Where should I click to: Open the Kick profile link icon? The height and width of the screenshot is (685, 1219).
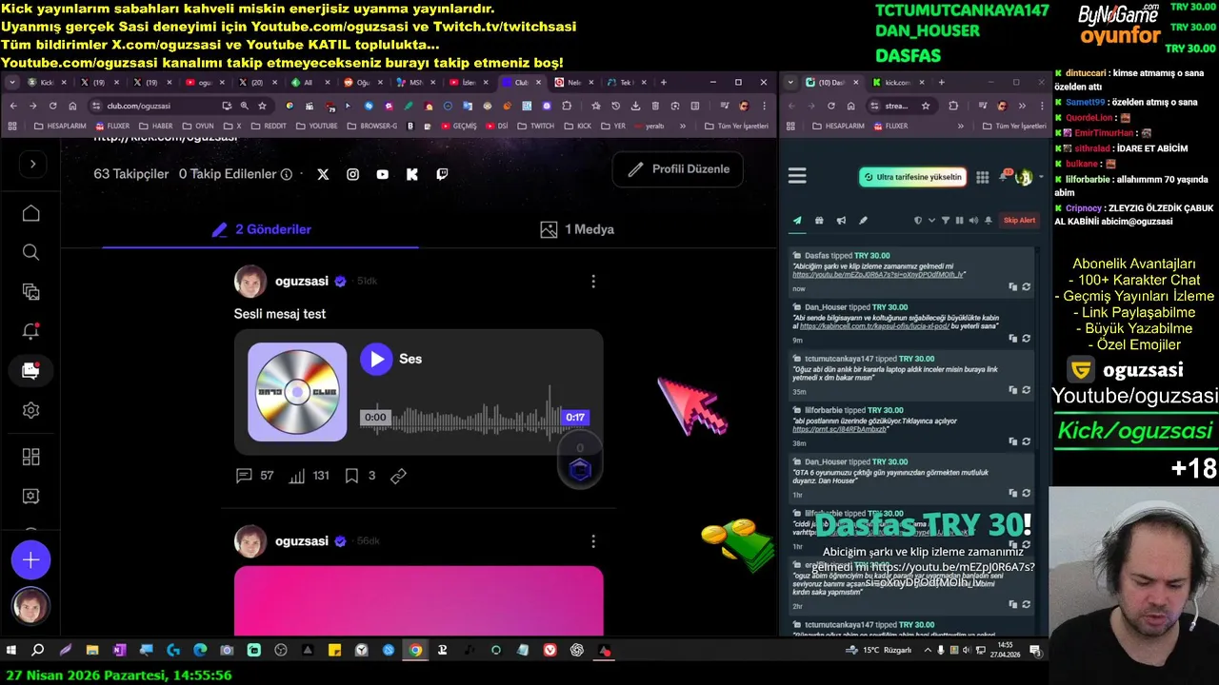411,174
